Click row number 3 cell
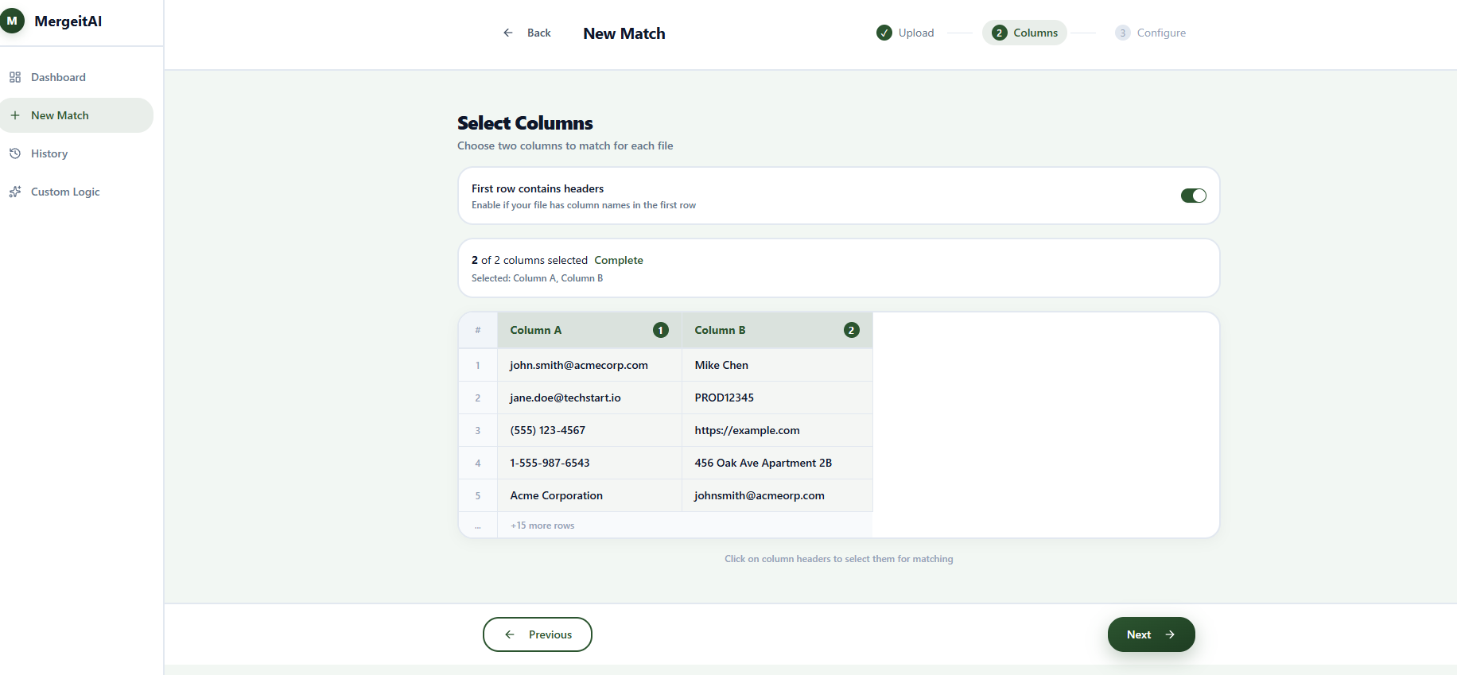Image resolution: width=1457 pixels, height=675 pixels. [478, 430]
